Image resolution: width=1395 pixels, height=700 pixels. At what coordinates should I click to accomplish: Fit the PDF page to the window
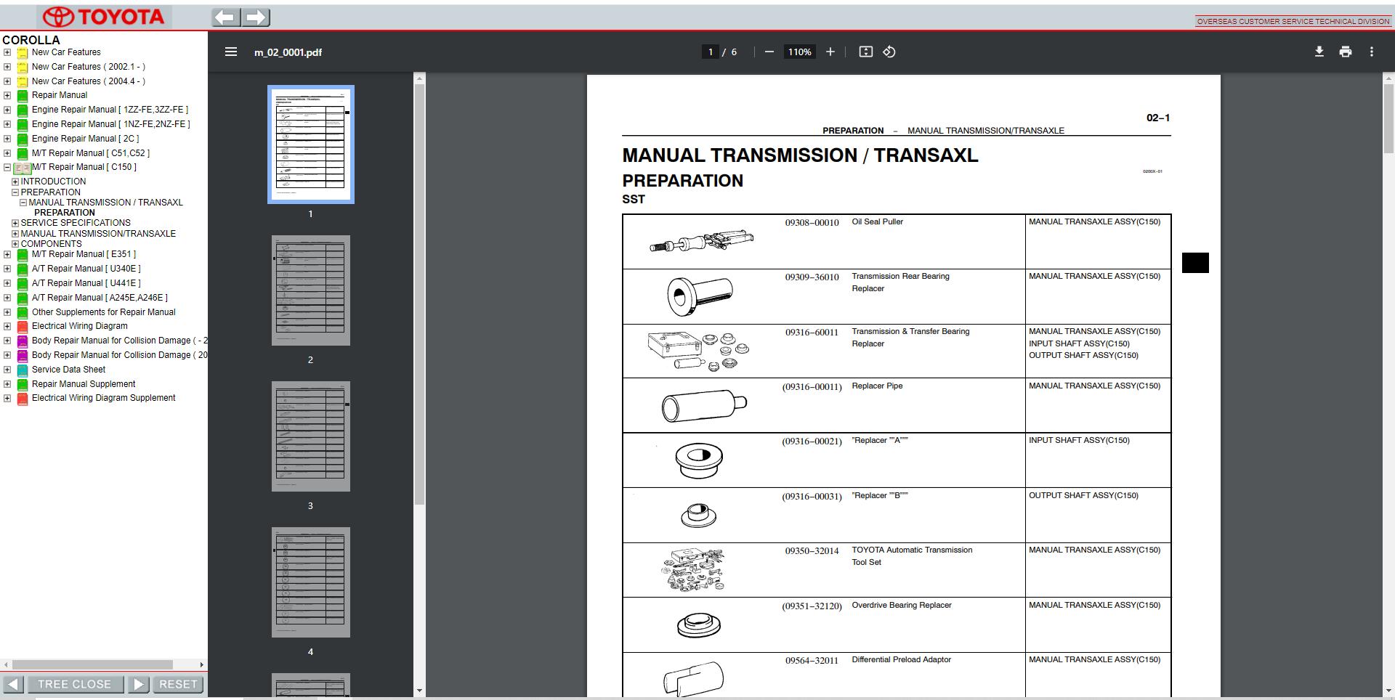pos(865,52)
